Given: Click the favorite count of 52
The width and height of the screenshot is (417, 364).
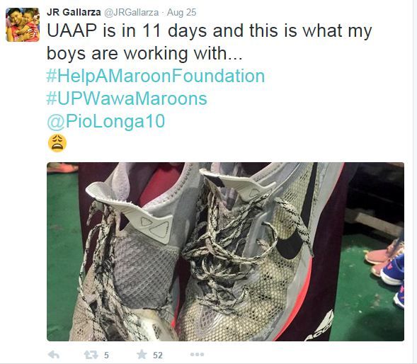Looking at the screenshot, I should point(158,356).
